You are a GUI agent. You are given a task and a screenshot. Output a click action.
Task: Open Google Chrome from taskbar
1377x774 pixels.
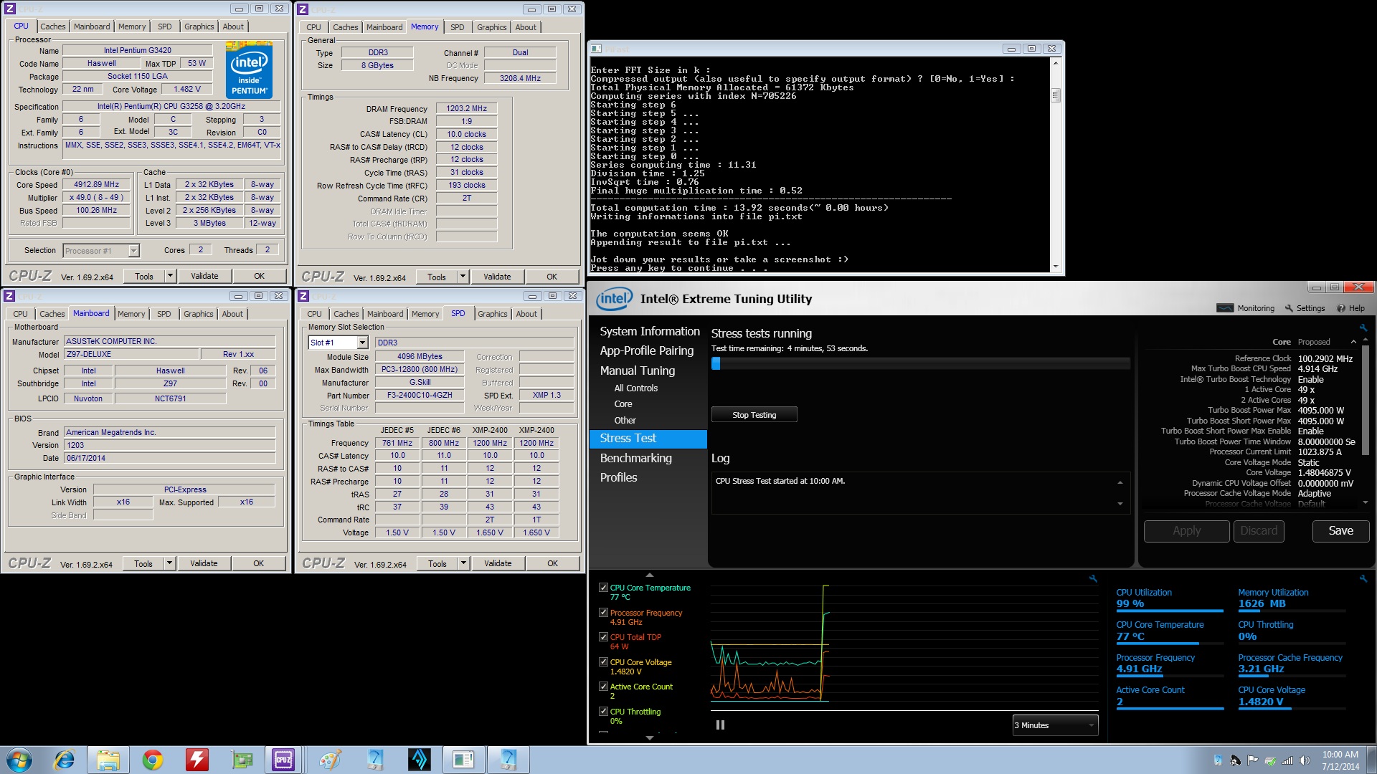pos(153,760)
